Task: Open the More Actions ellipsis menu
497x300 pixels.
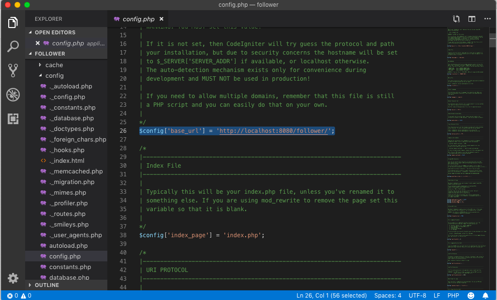Action: pos(487,19)
